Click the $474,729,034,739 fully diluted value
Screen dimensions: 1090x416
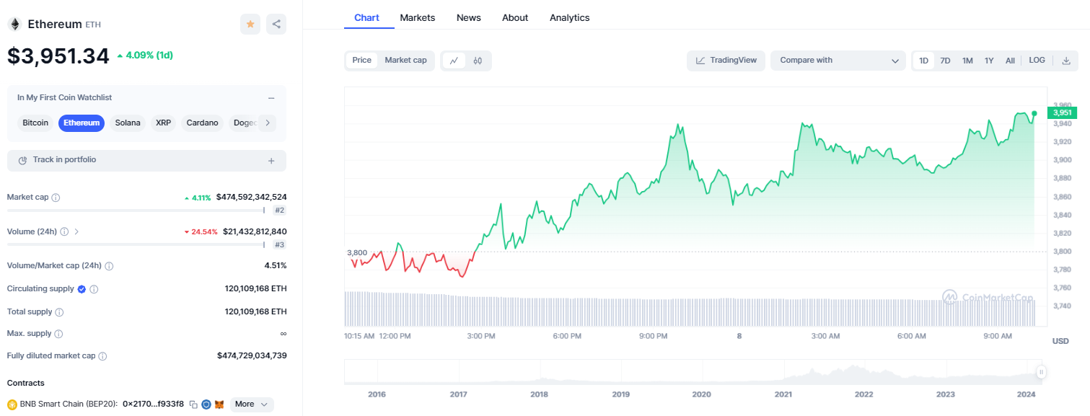[x=252, y=356]
